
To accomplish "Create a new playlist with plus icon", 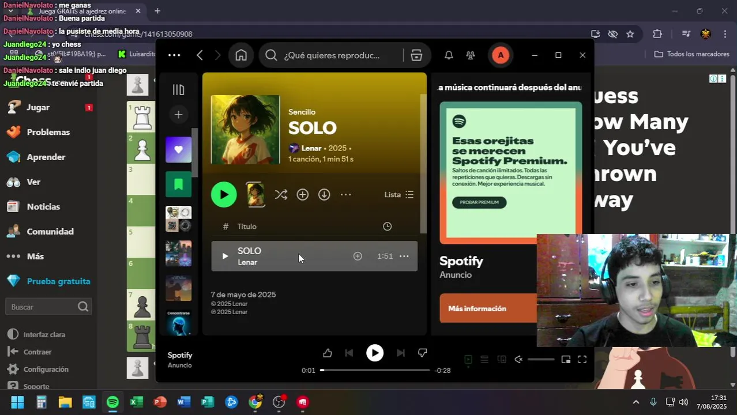I will 178,115.
